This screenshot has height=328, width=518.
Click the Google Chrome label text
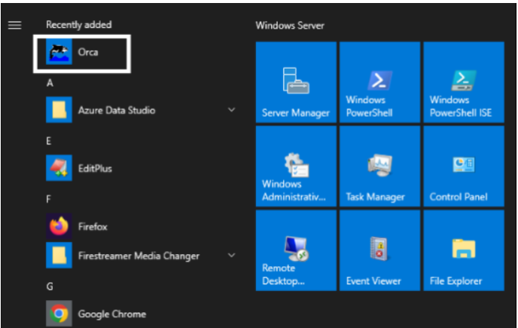click(x=112, y=314)
